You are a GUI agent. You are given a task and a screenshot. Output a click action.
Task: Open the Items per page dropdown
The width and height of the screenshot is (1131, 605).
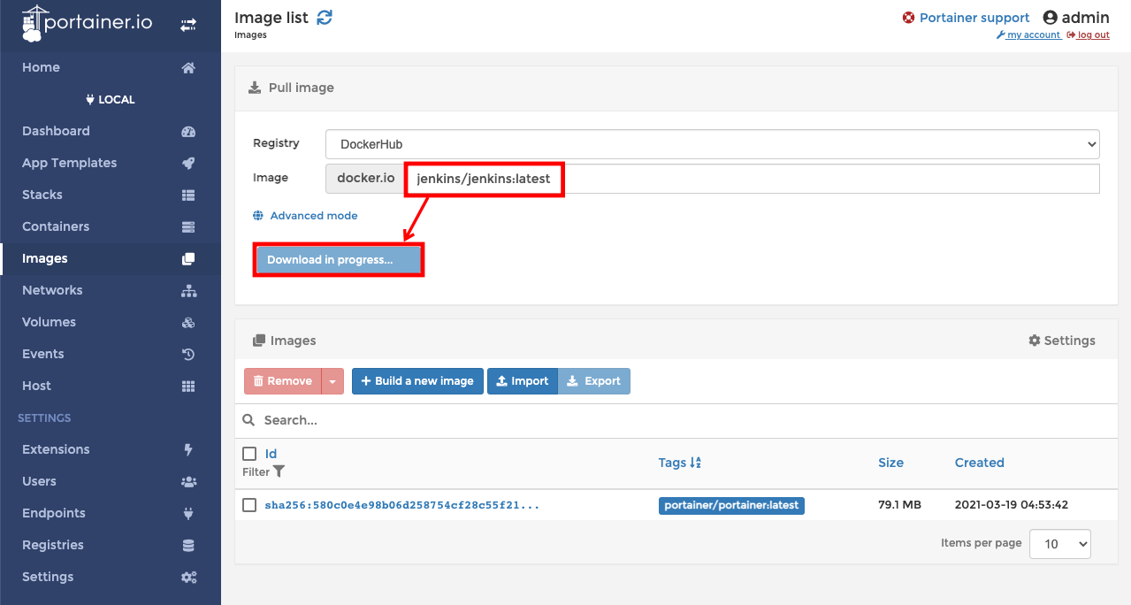pos(1060,544)
